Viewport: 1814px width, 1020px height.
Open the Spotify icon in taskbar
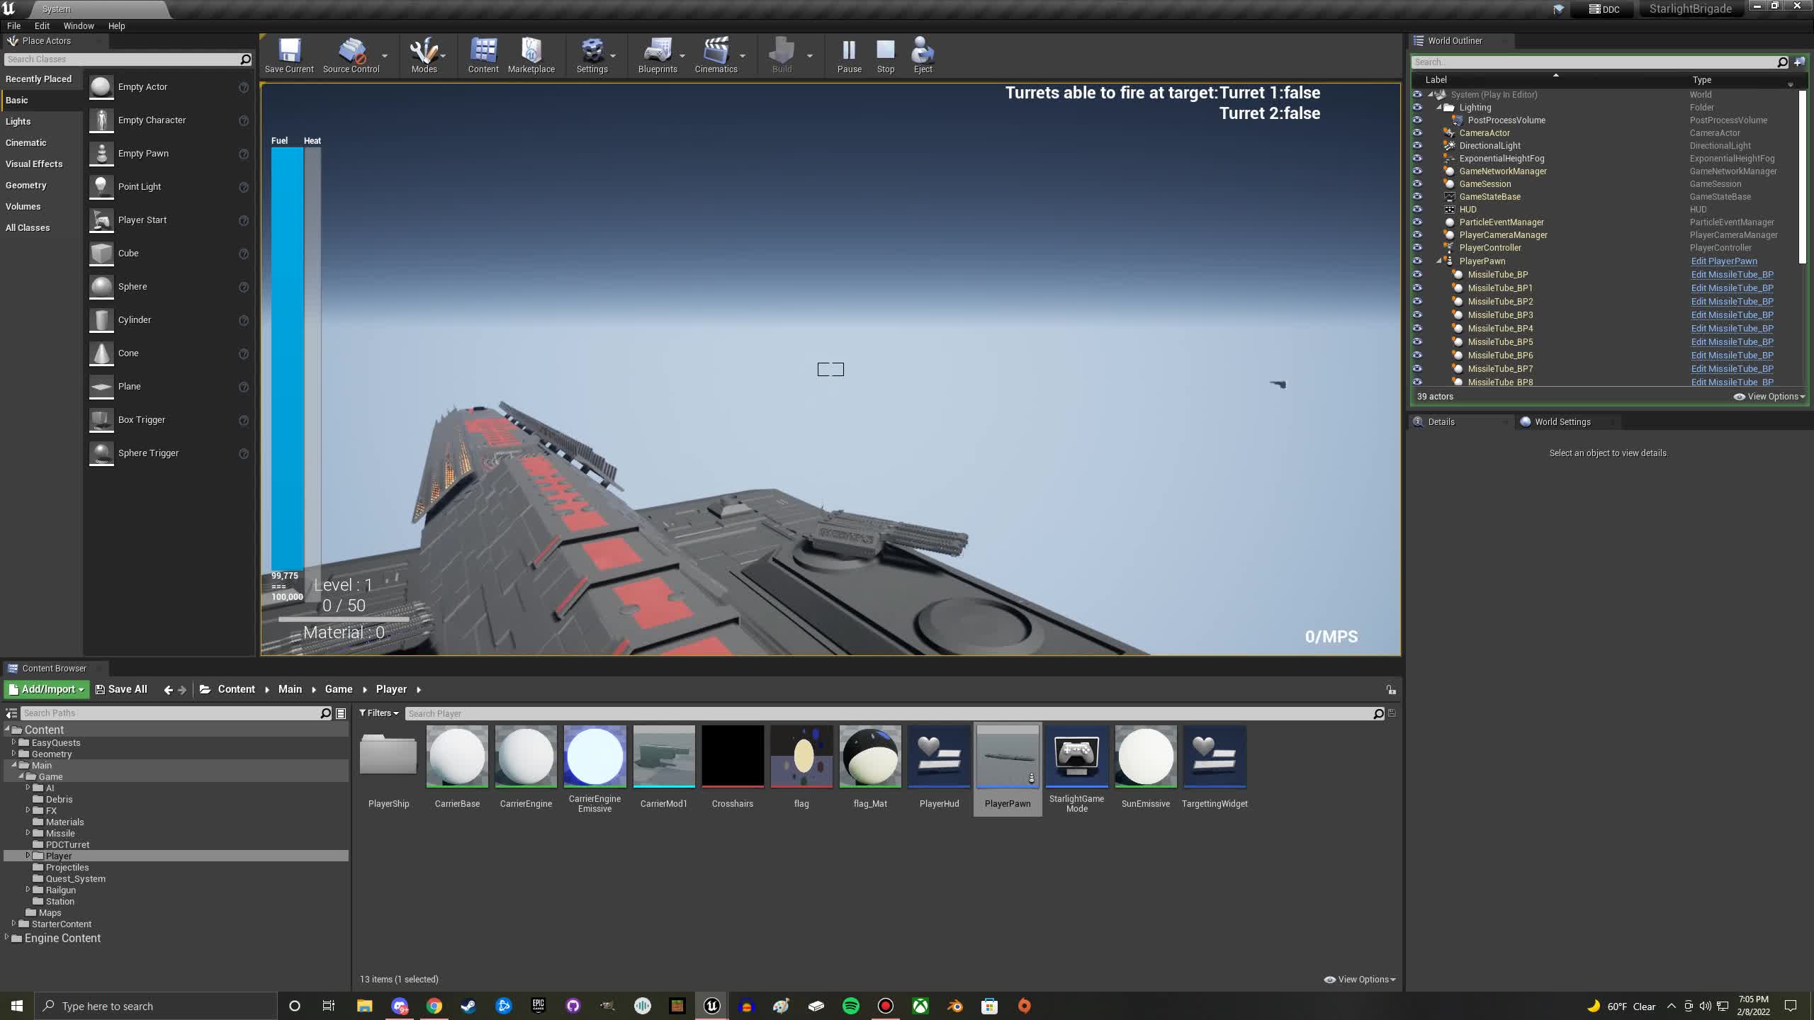[x=850, y=1006]
